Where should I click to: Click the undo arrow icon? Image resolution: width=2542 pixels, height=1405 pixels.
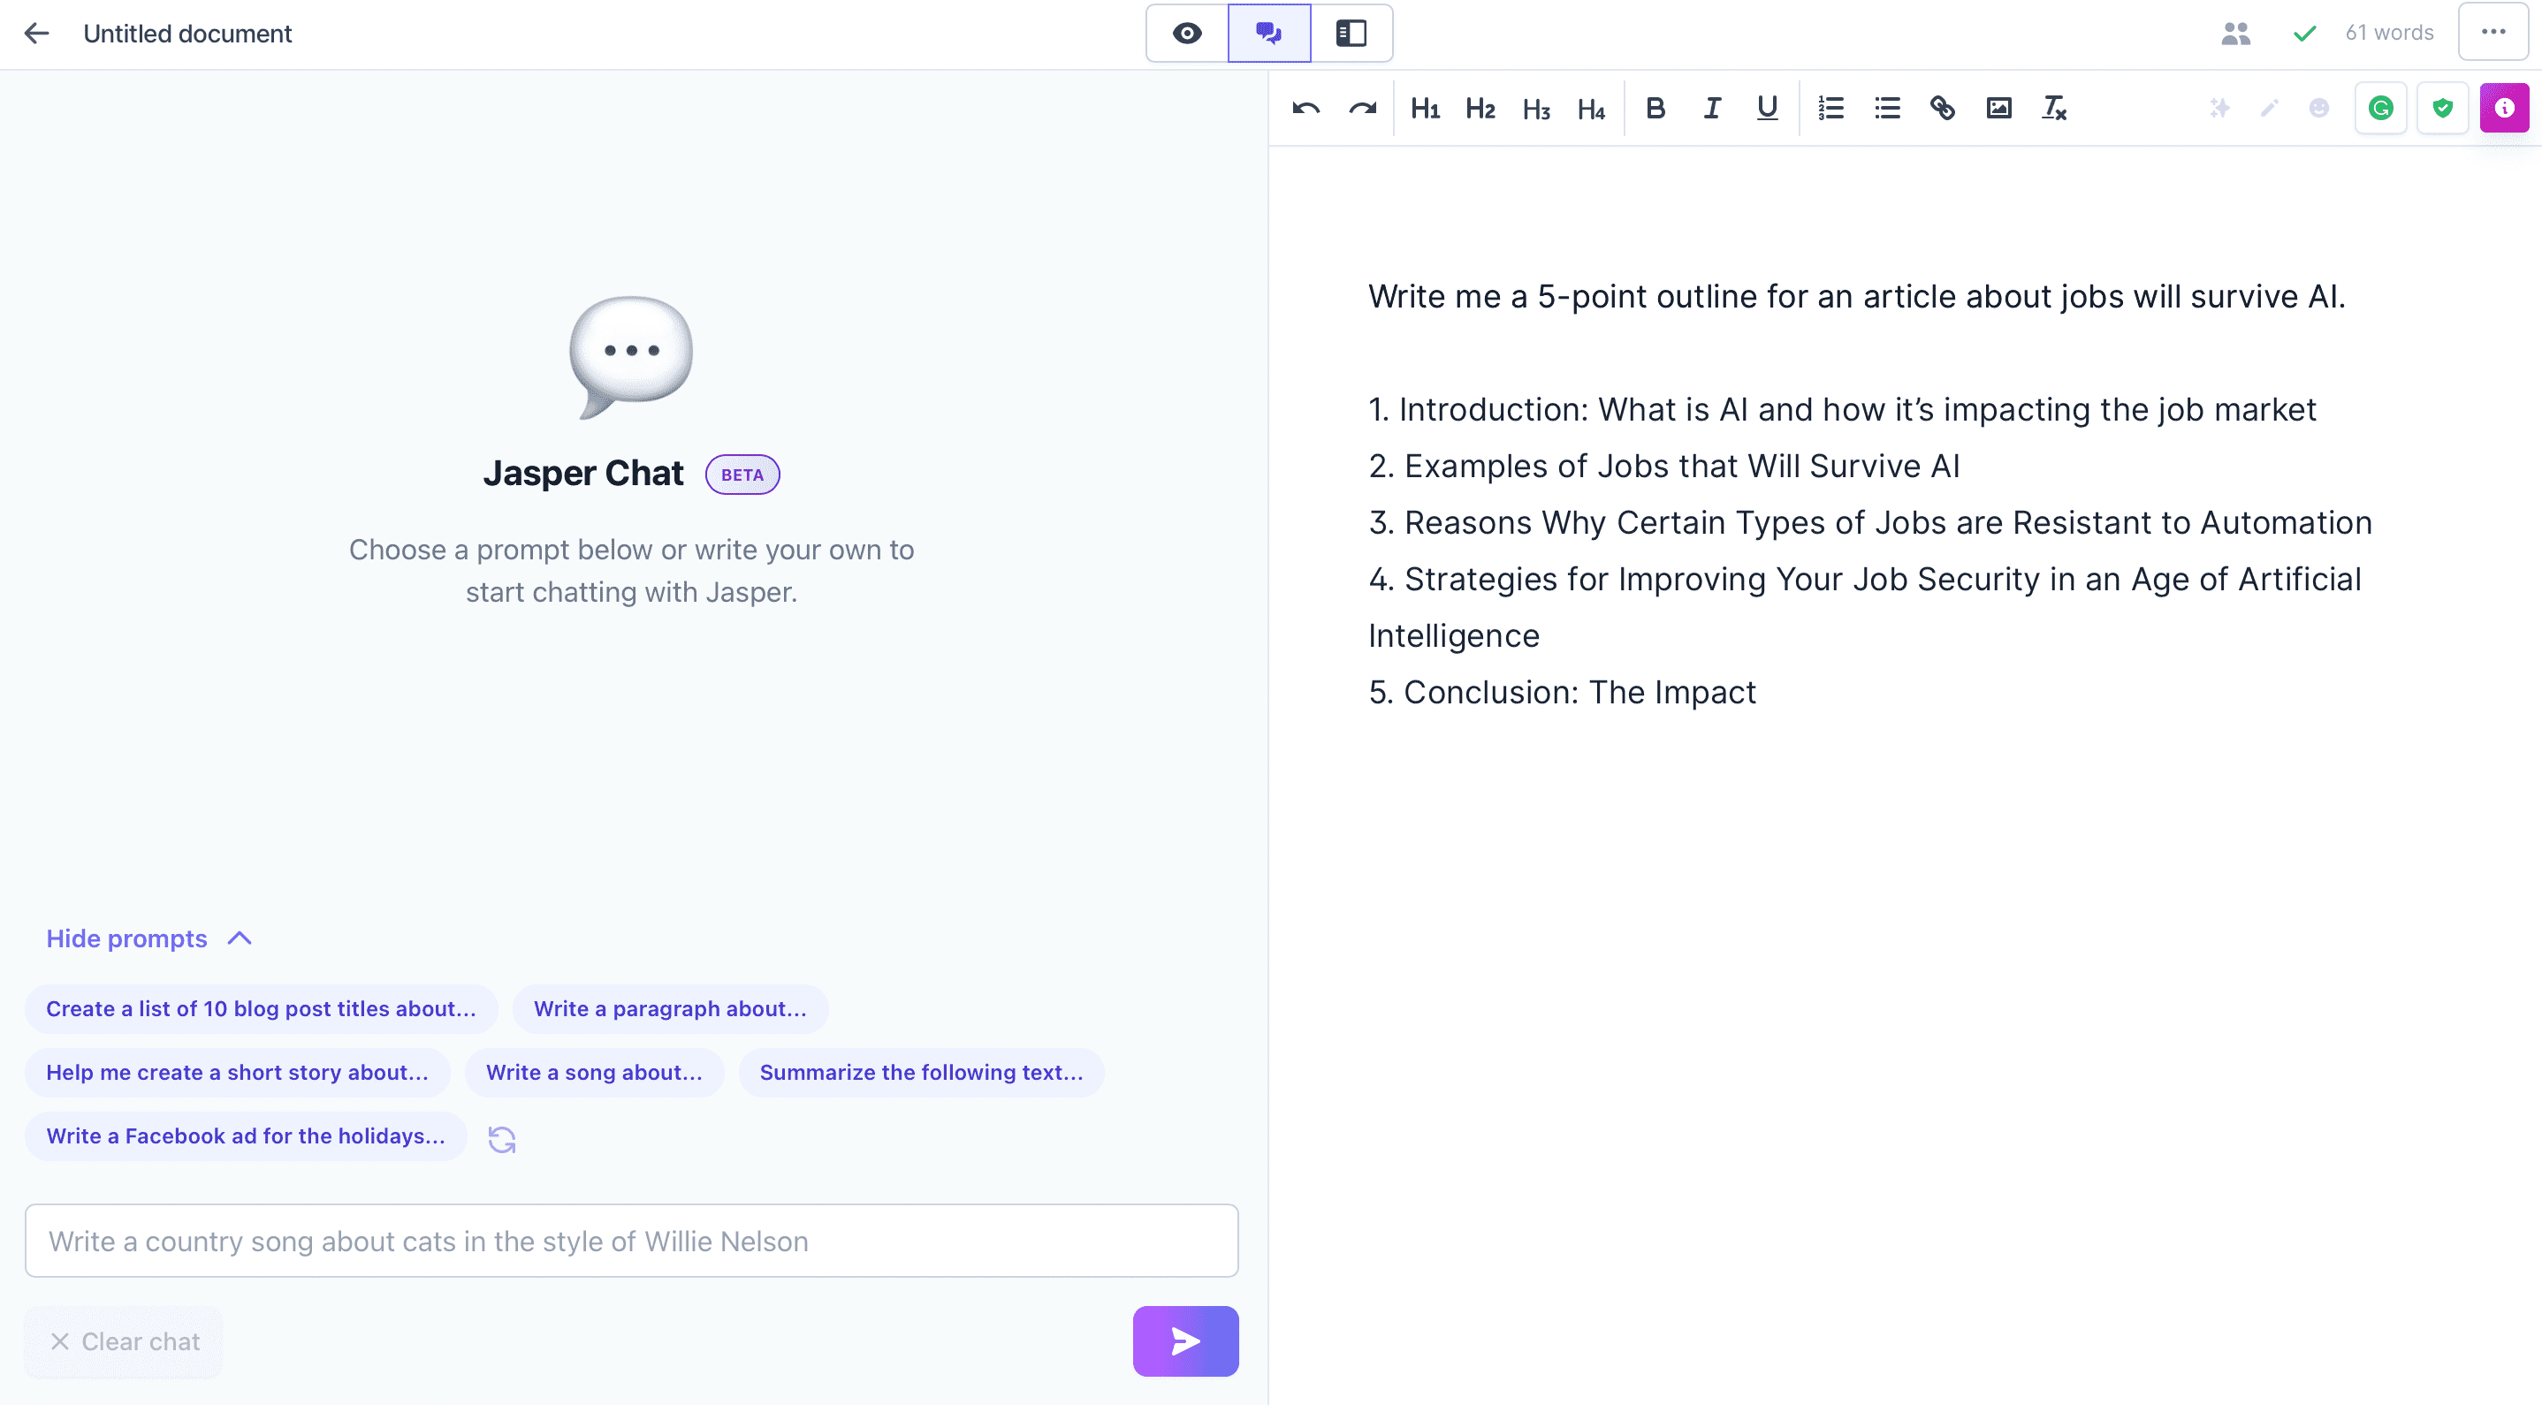(1305, 109)
